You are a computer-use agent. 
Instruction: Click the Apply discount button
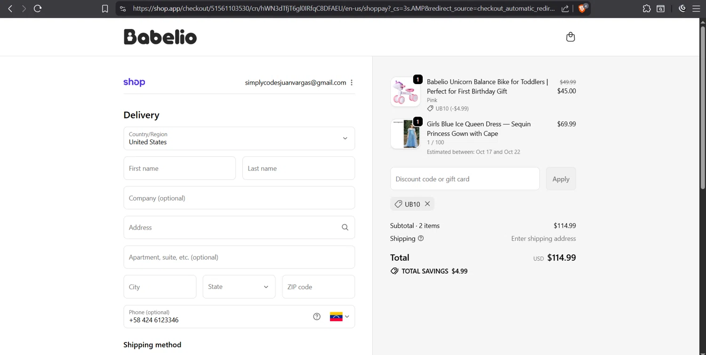pyautogui.click(x=561, y=179)
